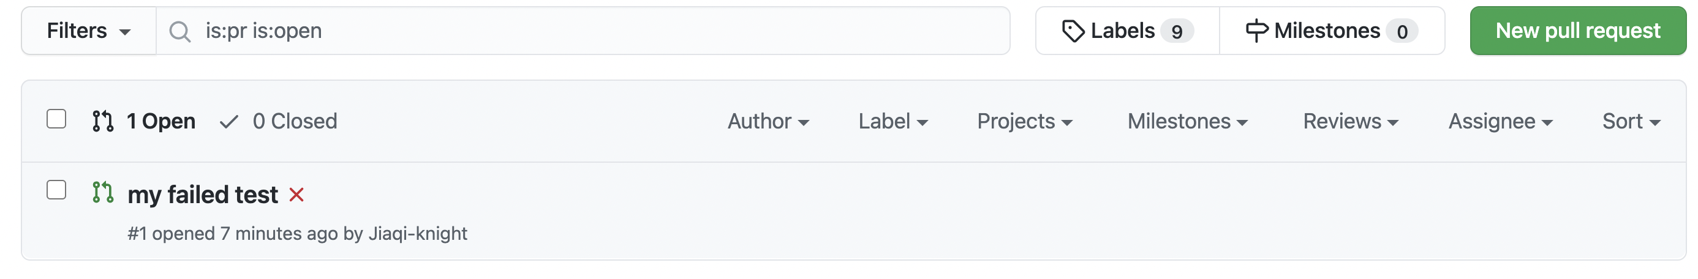The height and width of the screenshot is (279, 1698).
Task: Open the Sort dropdown menu
Action: [x=1630, y=122]
